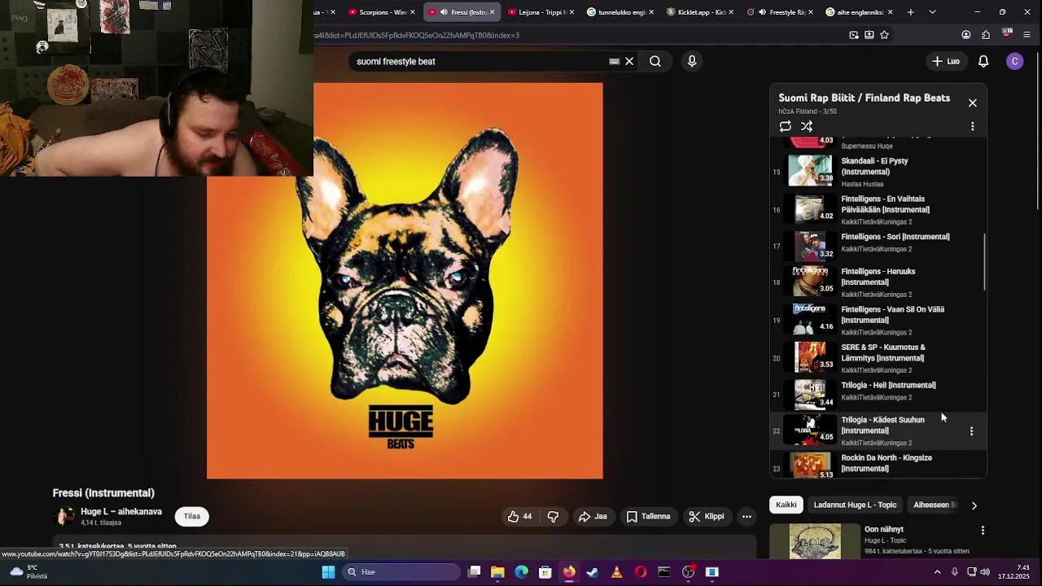The image size is (1042, 586).
Task: Open Firefox account icon in toolbar
Action: point(965,35)
